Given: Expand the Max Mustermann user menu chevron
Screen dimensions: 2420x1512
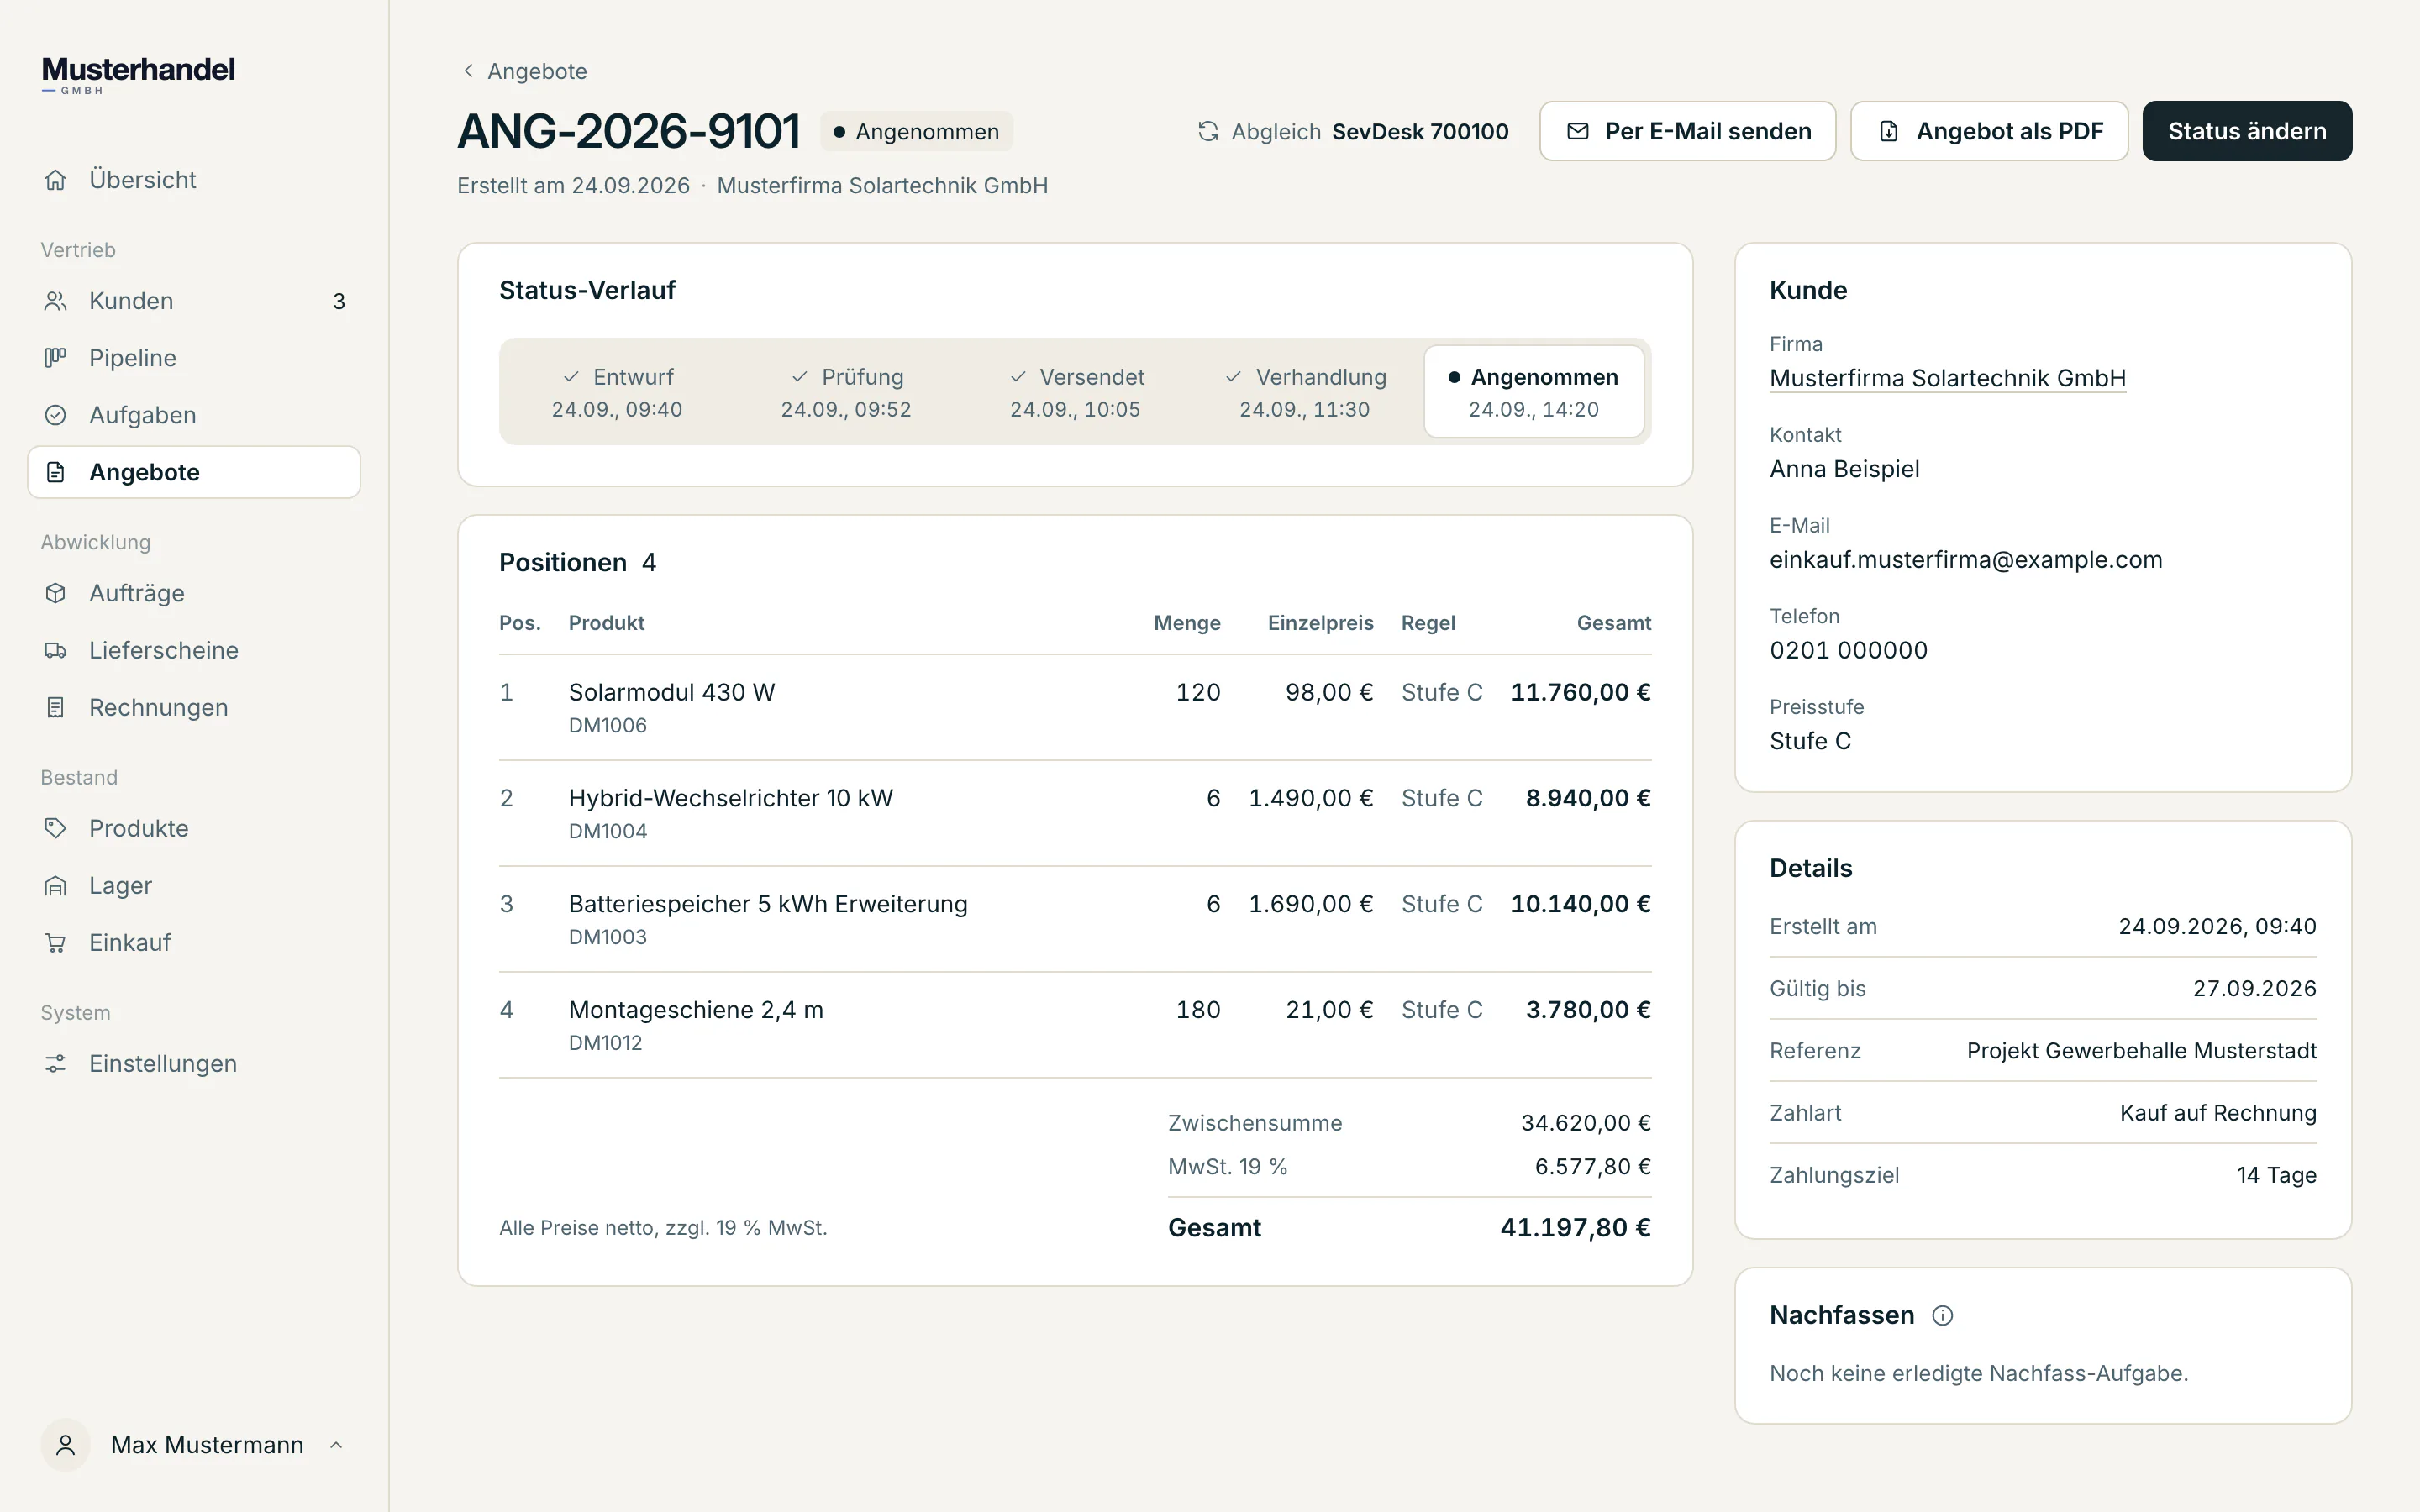Looking at the screenshot, I should [x=336, y=1445].
